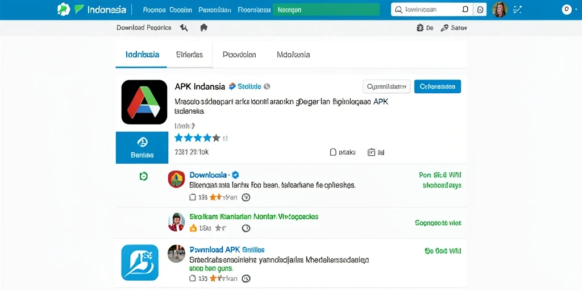The height and width of the screenshot is (291, 582).
Task: Switch to the Indniosia tab
Action: click(x=142, y=55)
